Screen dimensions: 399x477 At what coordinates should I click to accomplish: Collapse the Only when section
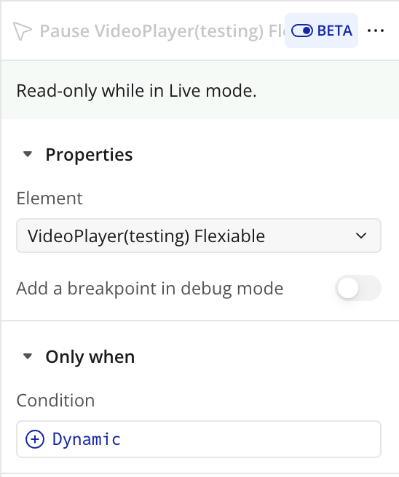coord(90,356)
